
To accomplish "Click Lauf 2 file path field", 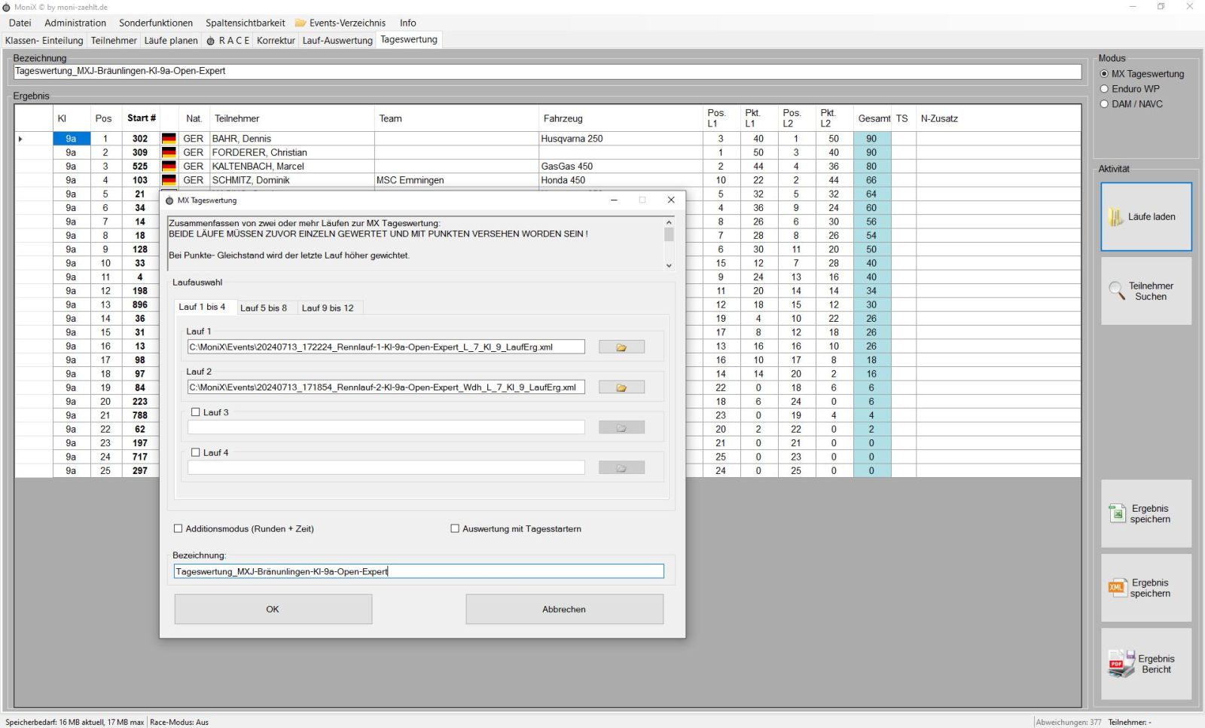I will pos(386,387).
